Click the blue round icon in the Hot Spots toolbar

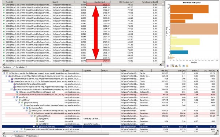pyautogui.click(x=184, y=66)
